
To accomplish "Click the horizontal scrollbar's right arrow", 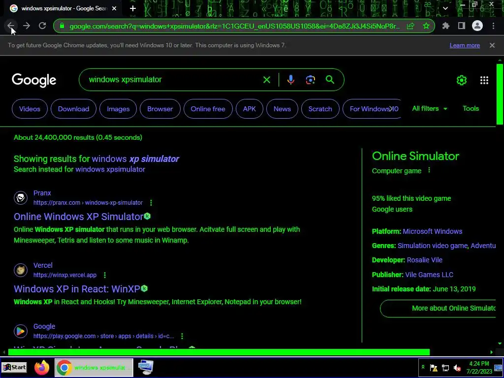I will coord(492,352).
